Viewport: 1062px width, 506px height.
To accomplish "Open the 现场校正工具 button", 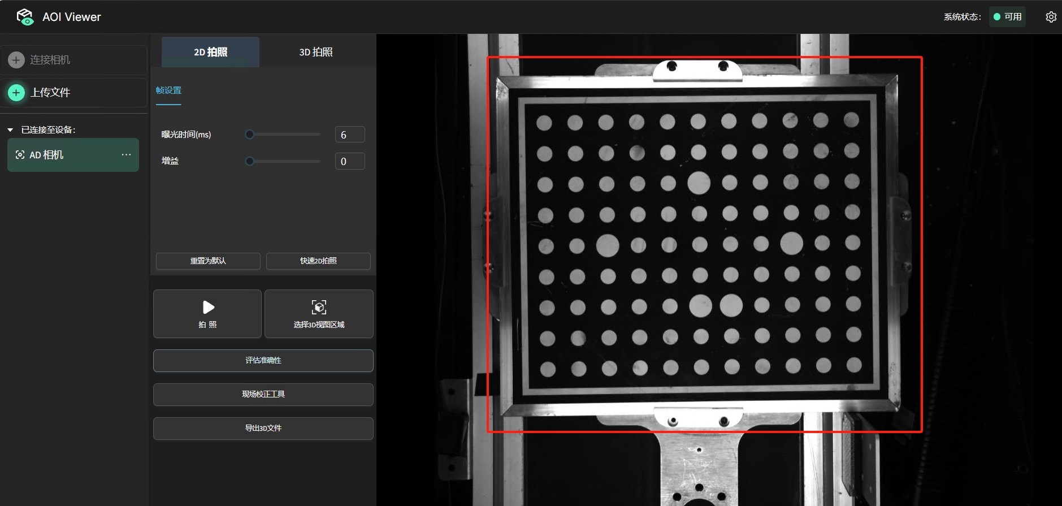I will (x=263, y=395).
